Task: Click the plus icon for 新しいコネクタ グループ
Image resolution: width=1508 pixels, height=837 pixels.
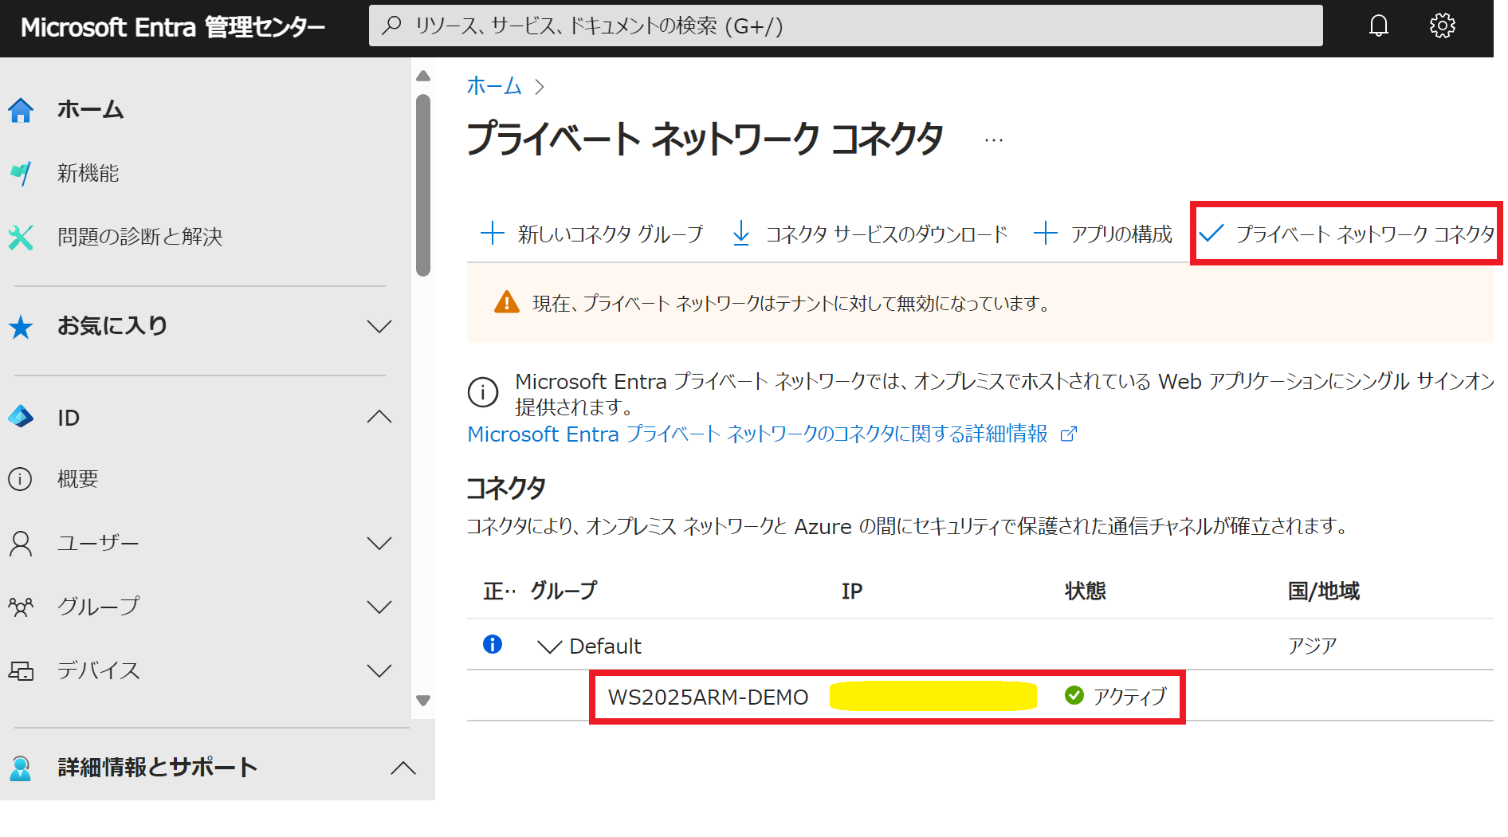Action: point(493,234)
